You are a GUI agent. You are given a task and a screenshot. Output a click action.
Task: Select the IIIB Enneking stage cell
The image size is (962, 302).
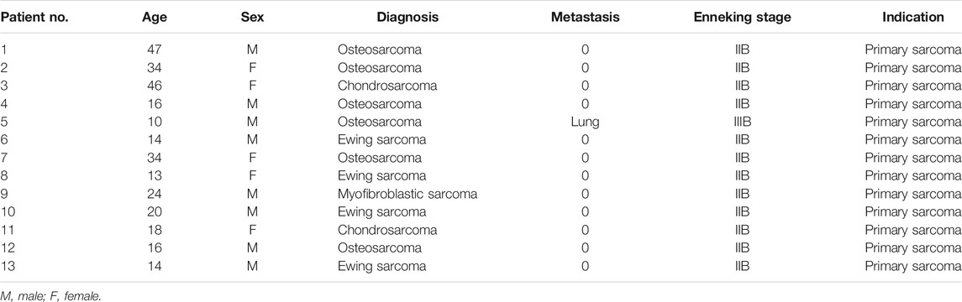point(743,122)
